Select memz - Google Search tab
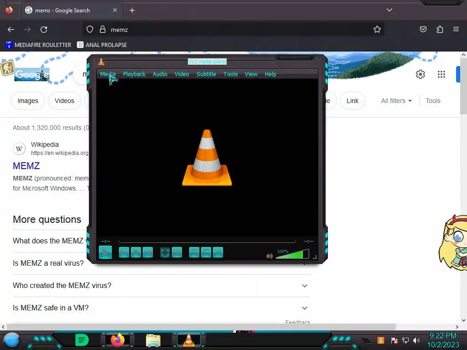467x350 pixels. (x=70, y=10)
